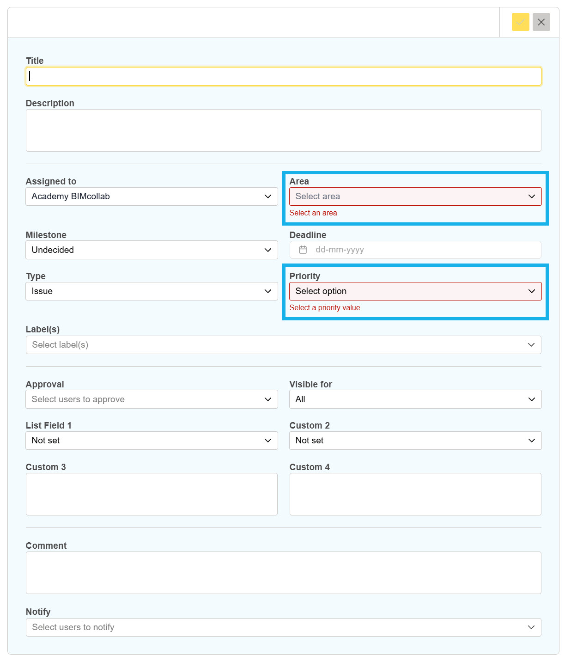Click into the Description text area

(283, 130)
